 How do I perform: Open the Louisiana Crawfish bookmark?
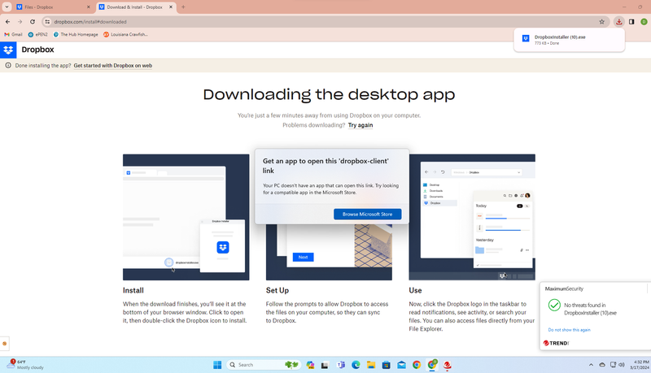coord(125,34)
